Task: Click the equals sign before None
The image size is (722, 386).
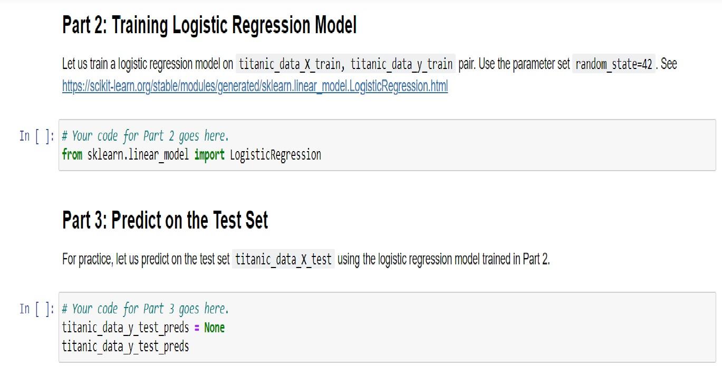Action: point(197,328)
